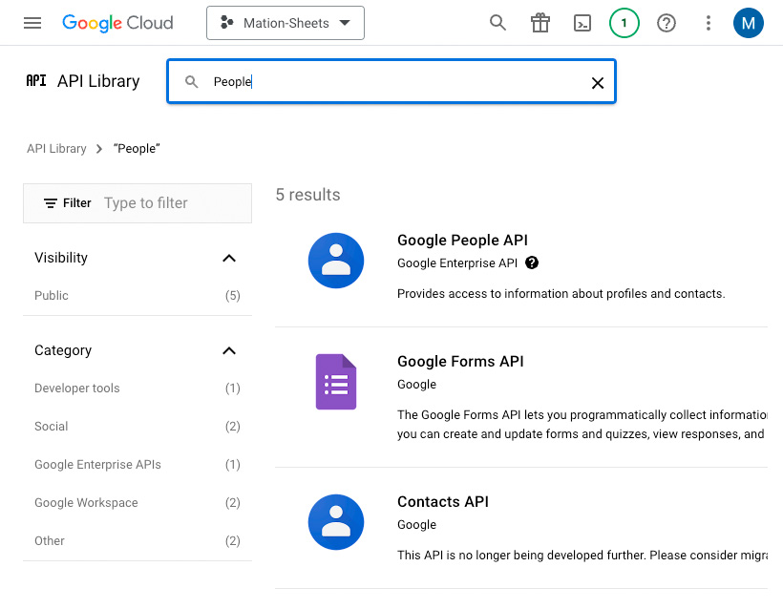Open the help question mark icon
The image size is (783, 609).
(667, 23)
